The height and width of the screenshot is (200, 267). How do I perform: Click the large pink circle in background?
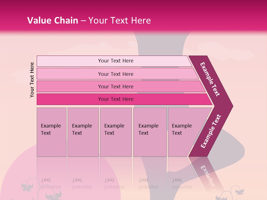[x=17, y=178]
